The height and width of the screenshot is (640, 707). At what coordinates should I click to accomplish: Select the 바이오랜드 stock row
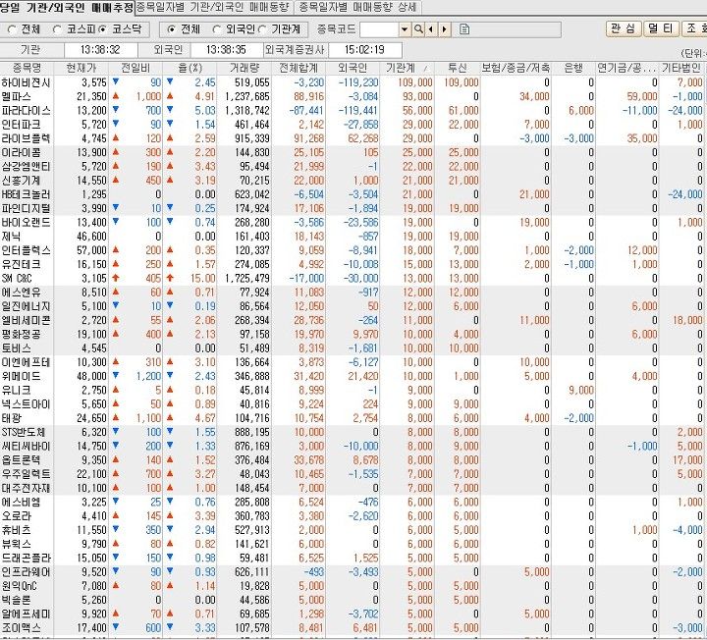click(352, 222)
